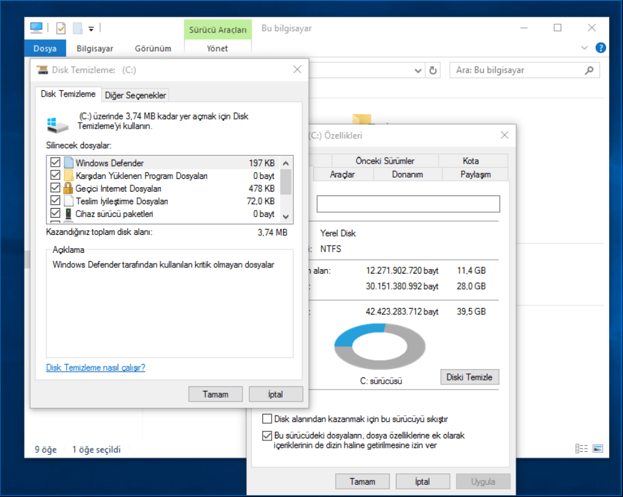623x497 pixels.
Task: Open the Paylaşım tab in Özellikleri
Action: 475,174
